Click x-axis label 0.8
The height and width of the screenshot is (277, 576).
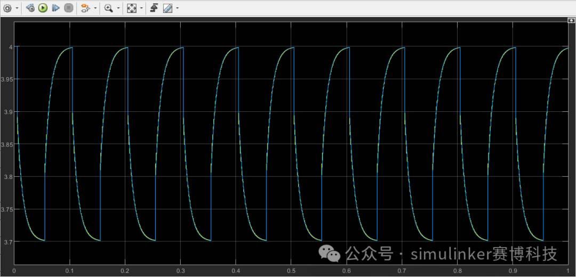click(x=458, y=271)
